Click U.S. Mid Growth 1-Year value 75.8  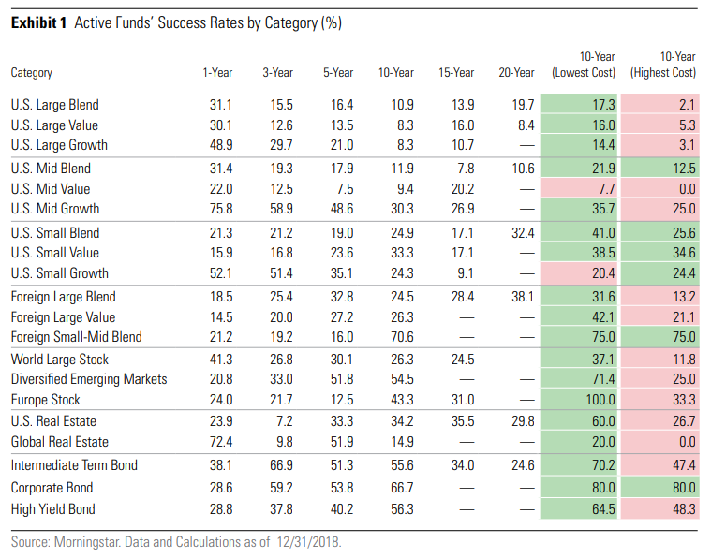(219, 209)
